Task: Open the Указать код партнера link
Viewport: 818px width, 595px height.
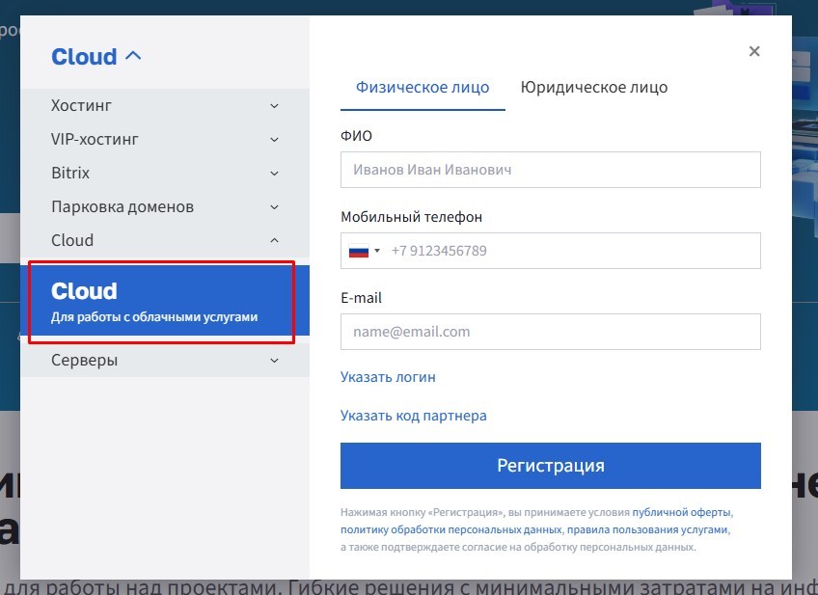Action: (x=413, y=416)
